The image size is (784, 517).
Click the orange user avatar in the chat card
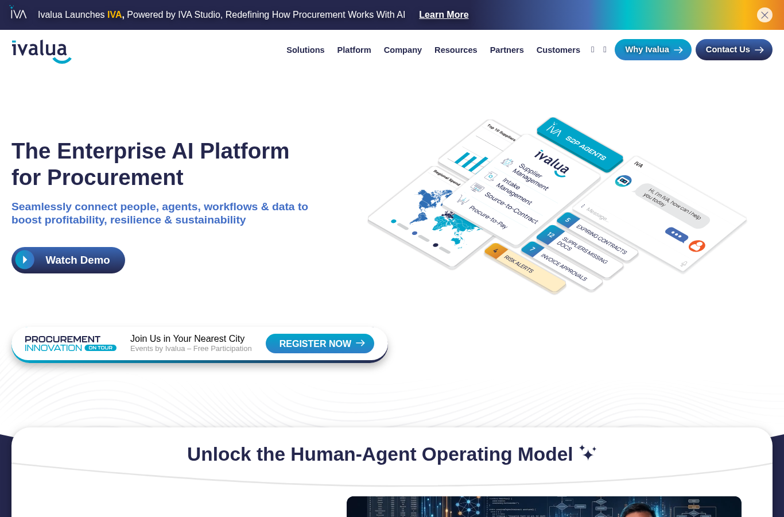pos(697,246)
